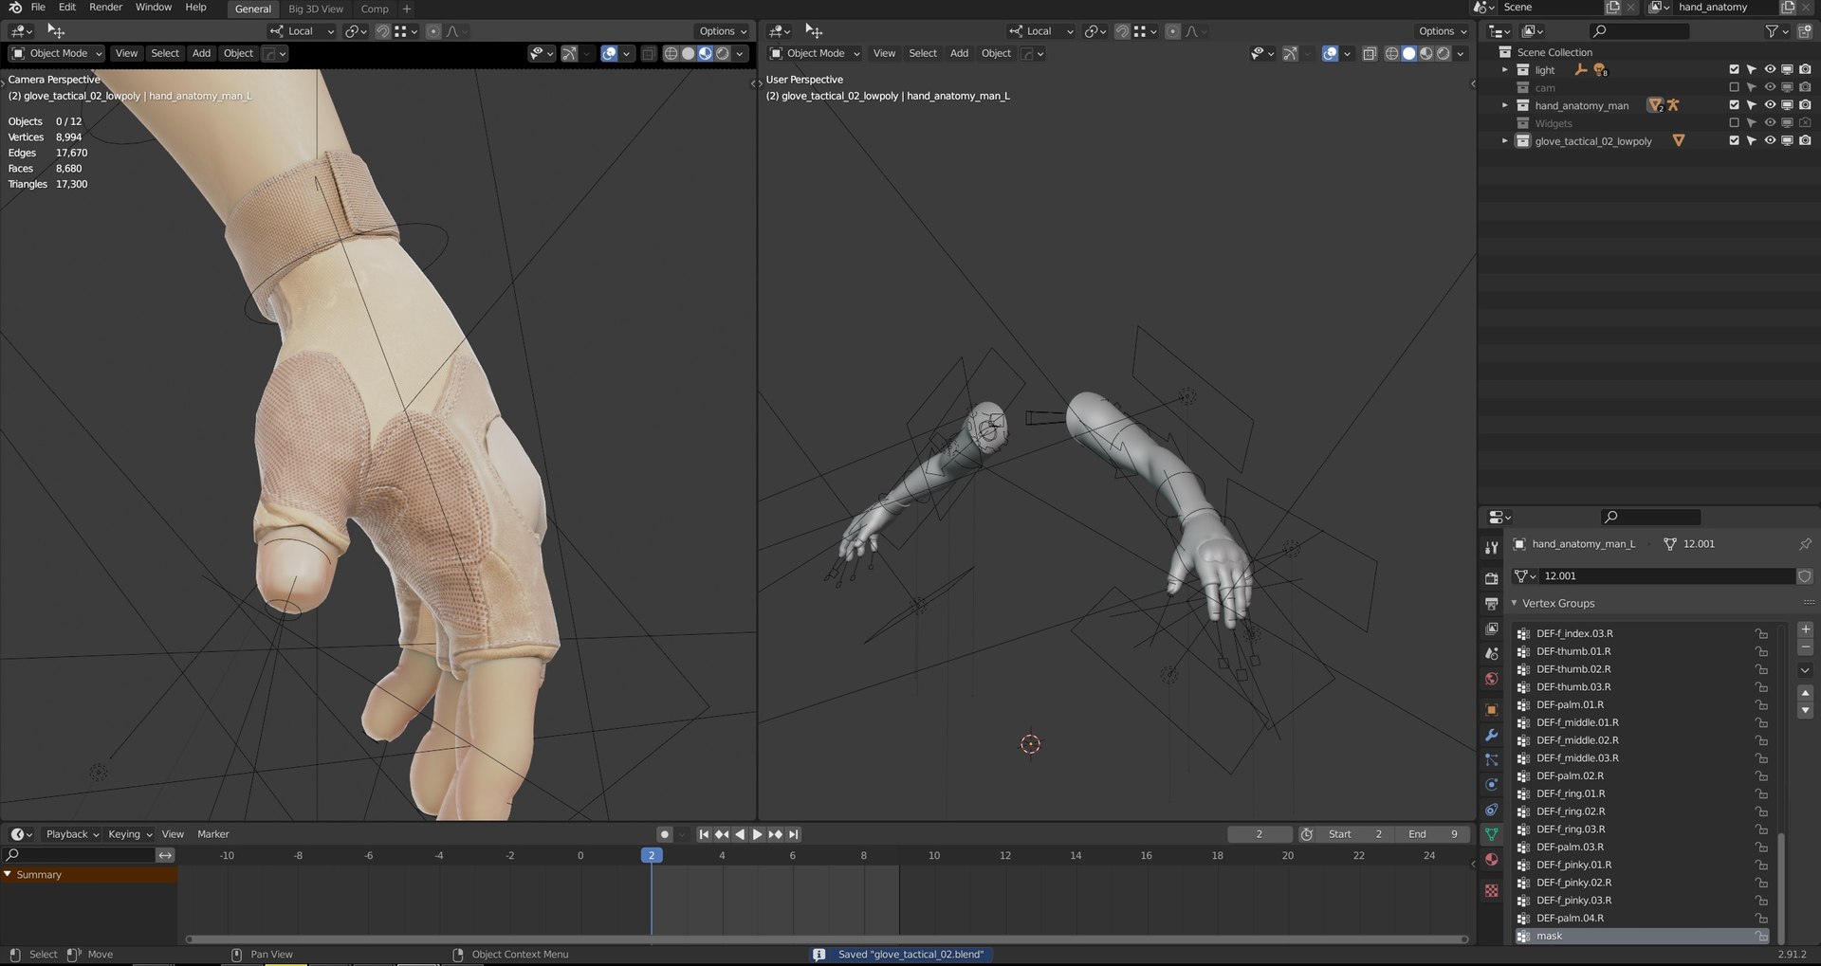Open the Modifiers wrench properties tab
The height and width of the screenshot is (966, 1821).
tap(1491, 736)
